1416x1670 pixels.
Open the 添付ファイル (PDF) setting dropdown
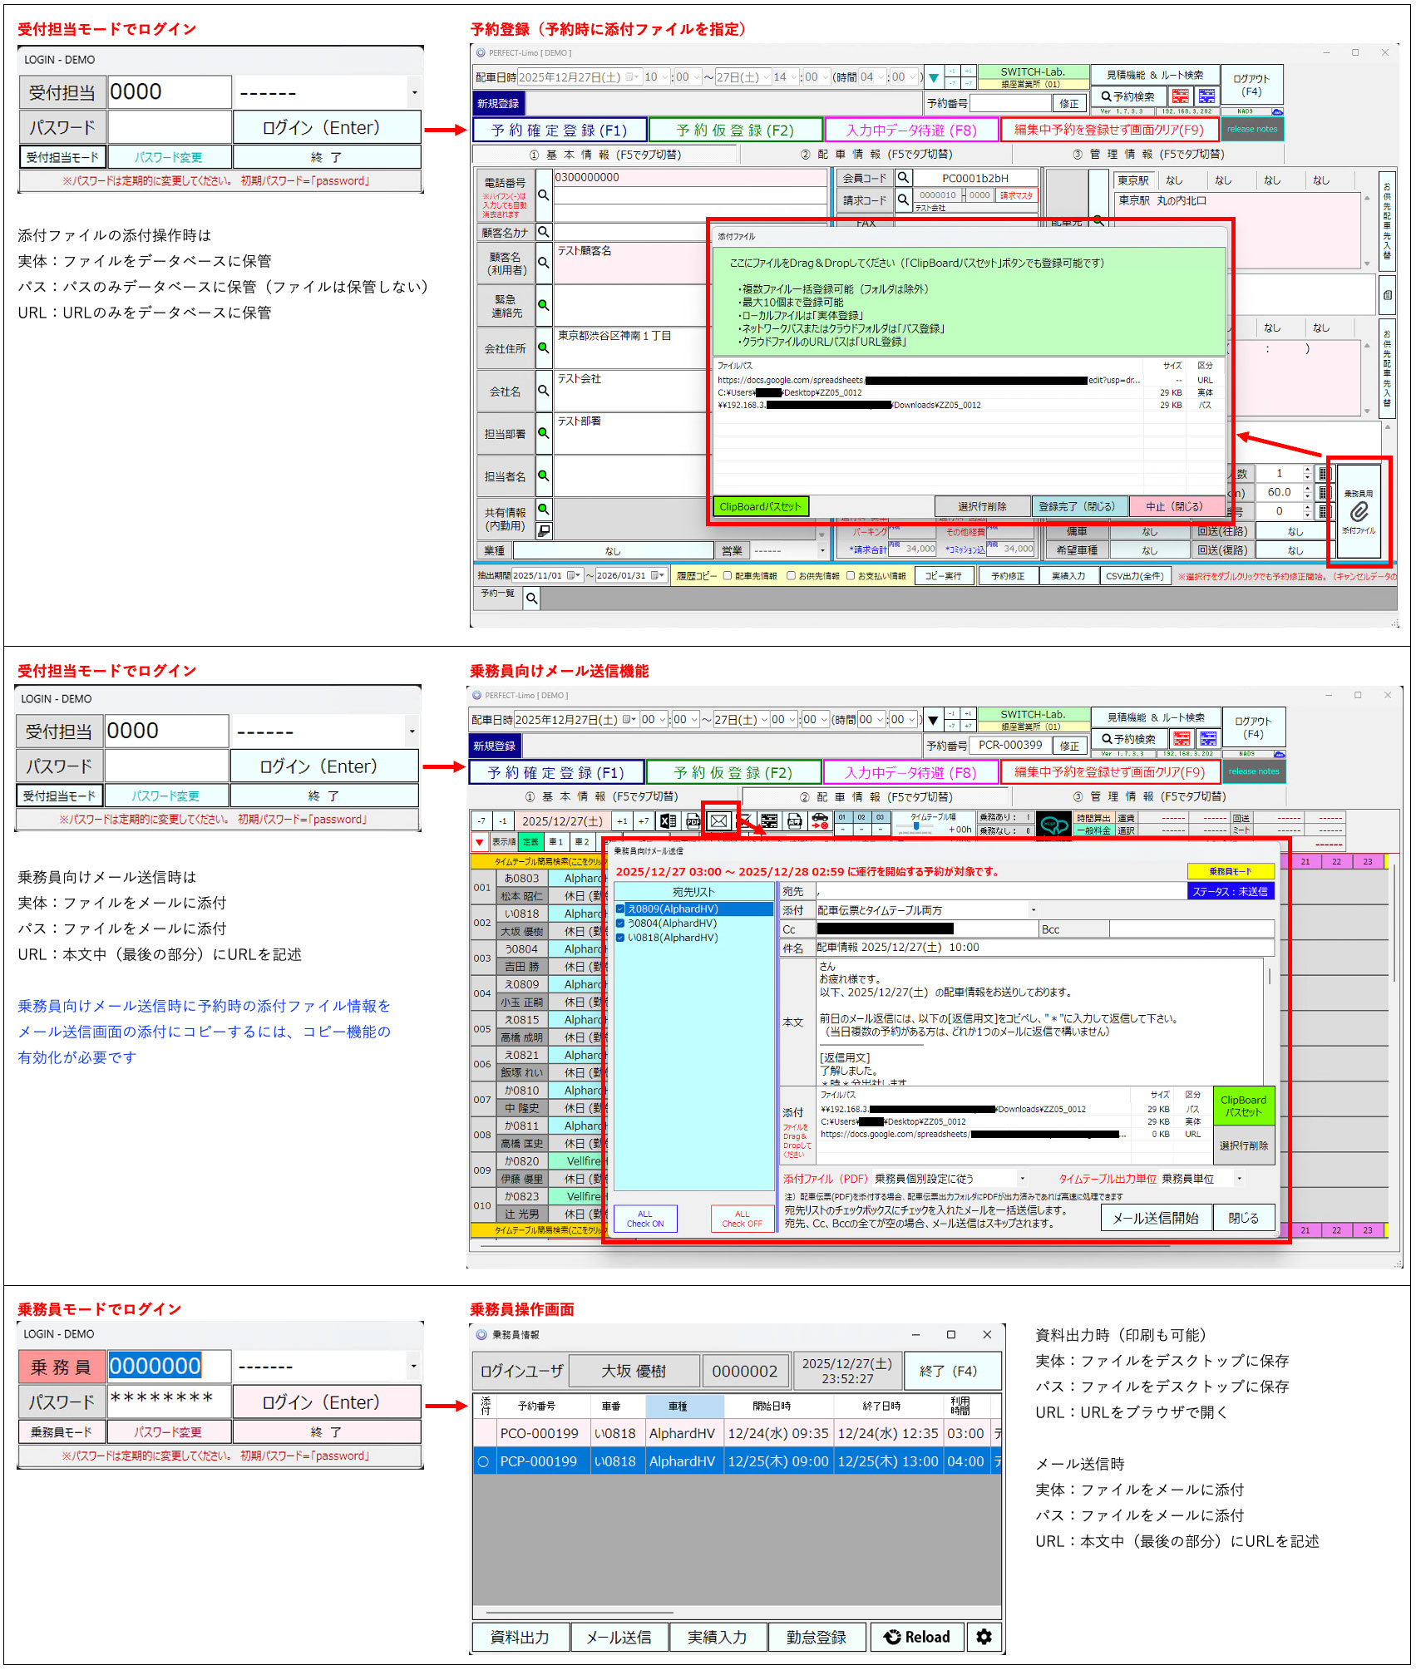pyautogui.click(x=1022, y=1178)
